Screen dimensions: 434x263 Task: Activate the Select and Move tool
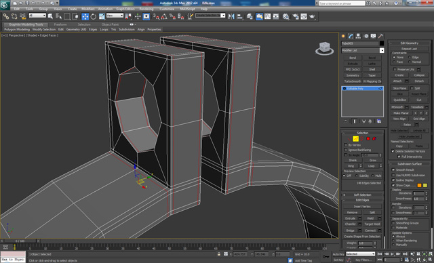coord(85,16)
